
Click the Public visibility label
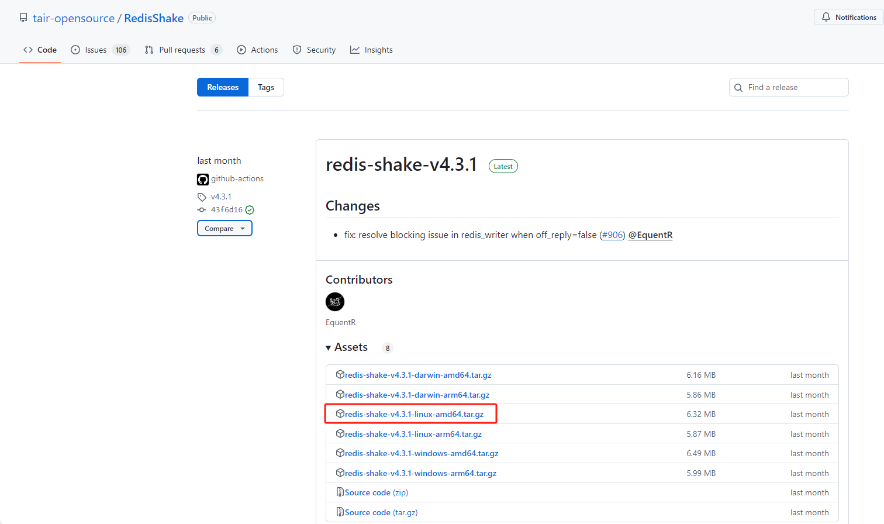[x=202, y=18]
